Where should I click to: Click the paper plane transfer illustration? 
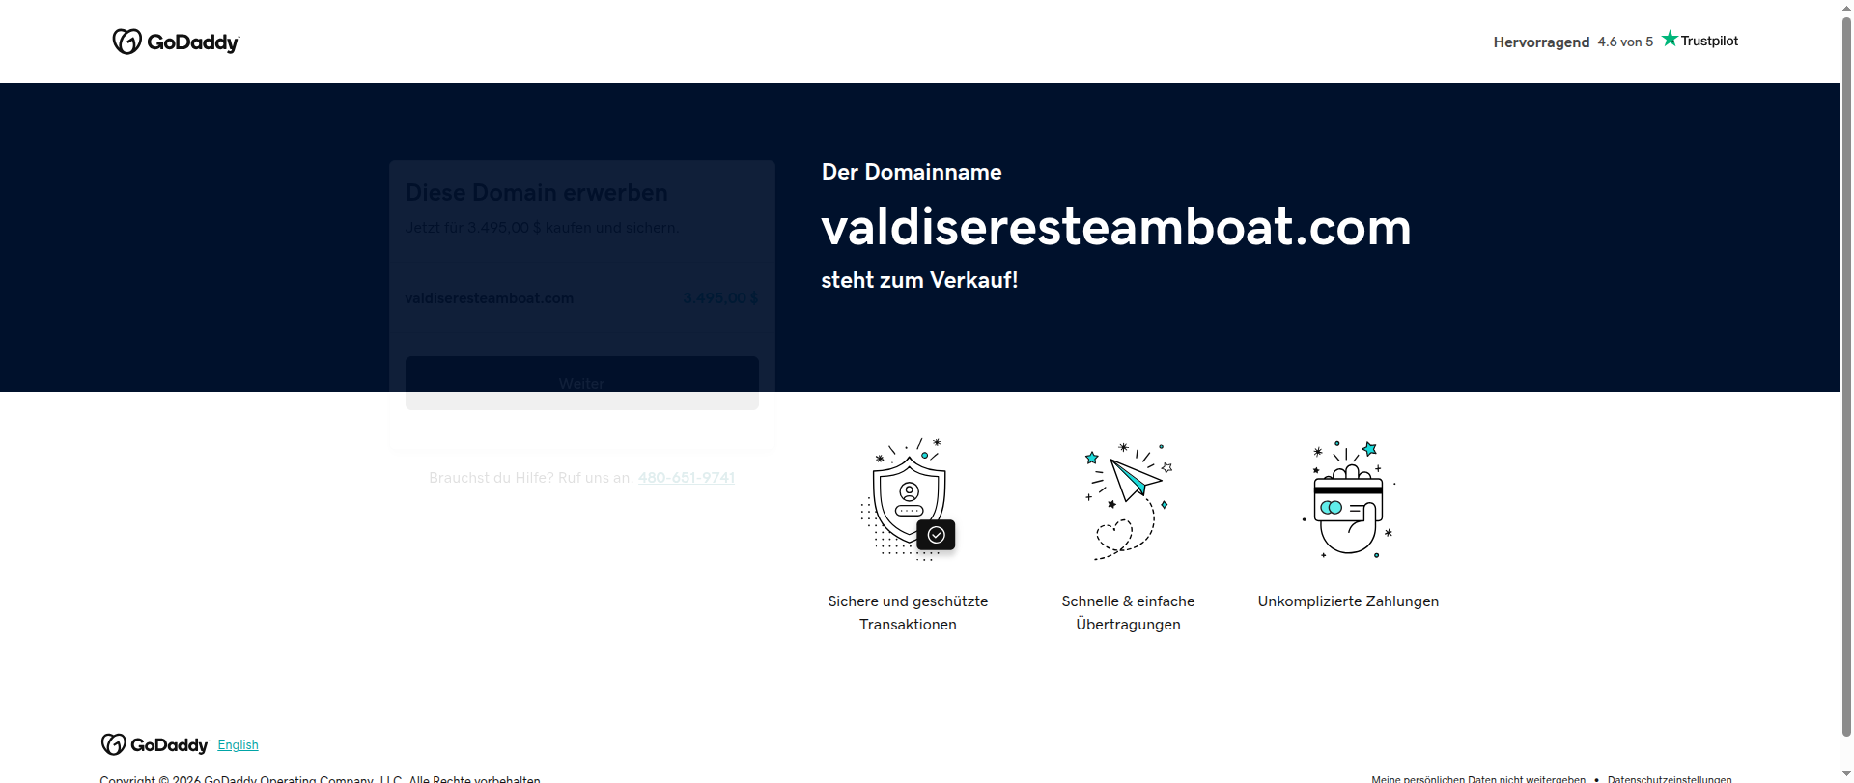pos(1128,499)
